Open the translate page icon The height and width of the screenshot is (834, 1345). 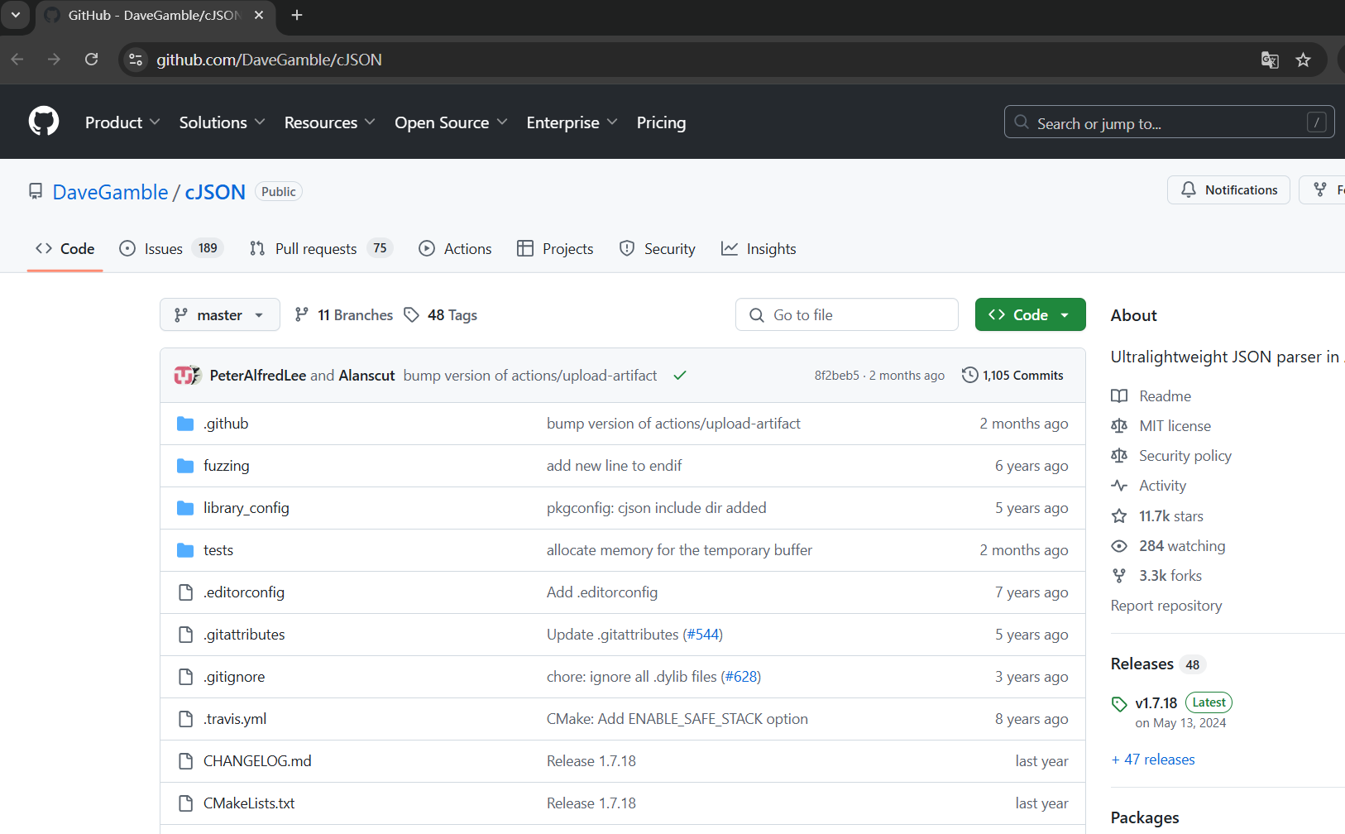pos(1270,60)
